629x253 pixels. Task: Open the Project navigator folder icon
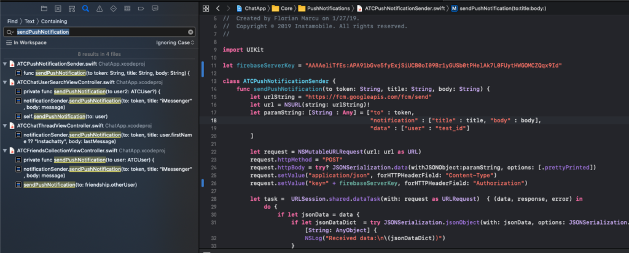point(44,9)
